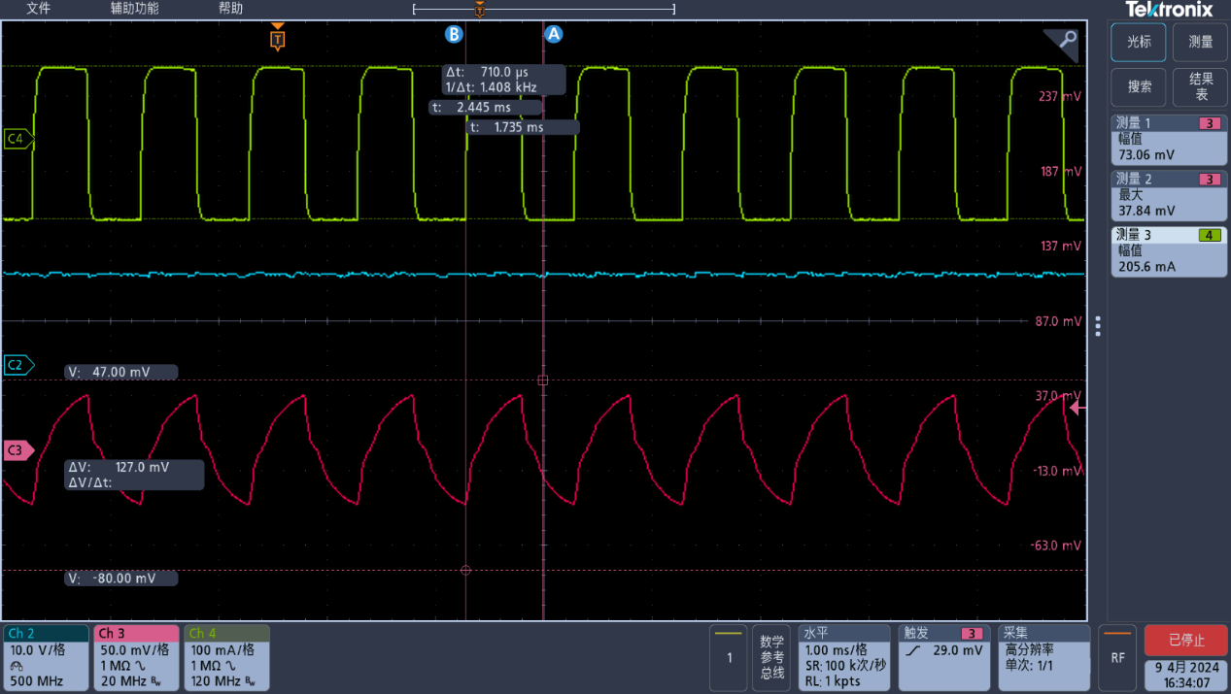
Task: Open the 触发 trigger settings badge
Action: [944, 657]
